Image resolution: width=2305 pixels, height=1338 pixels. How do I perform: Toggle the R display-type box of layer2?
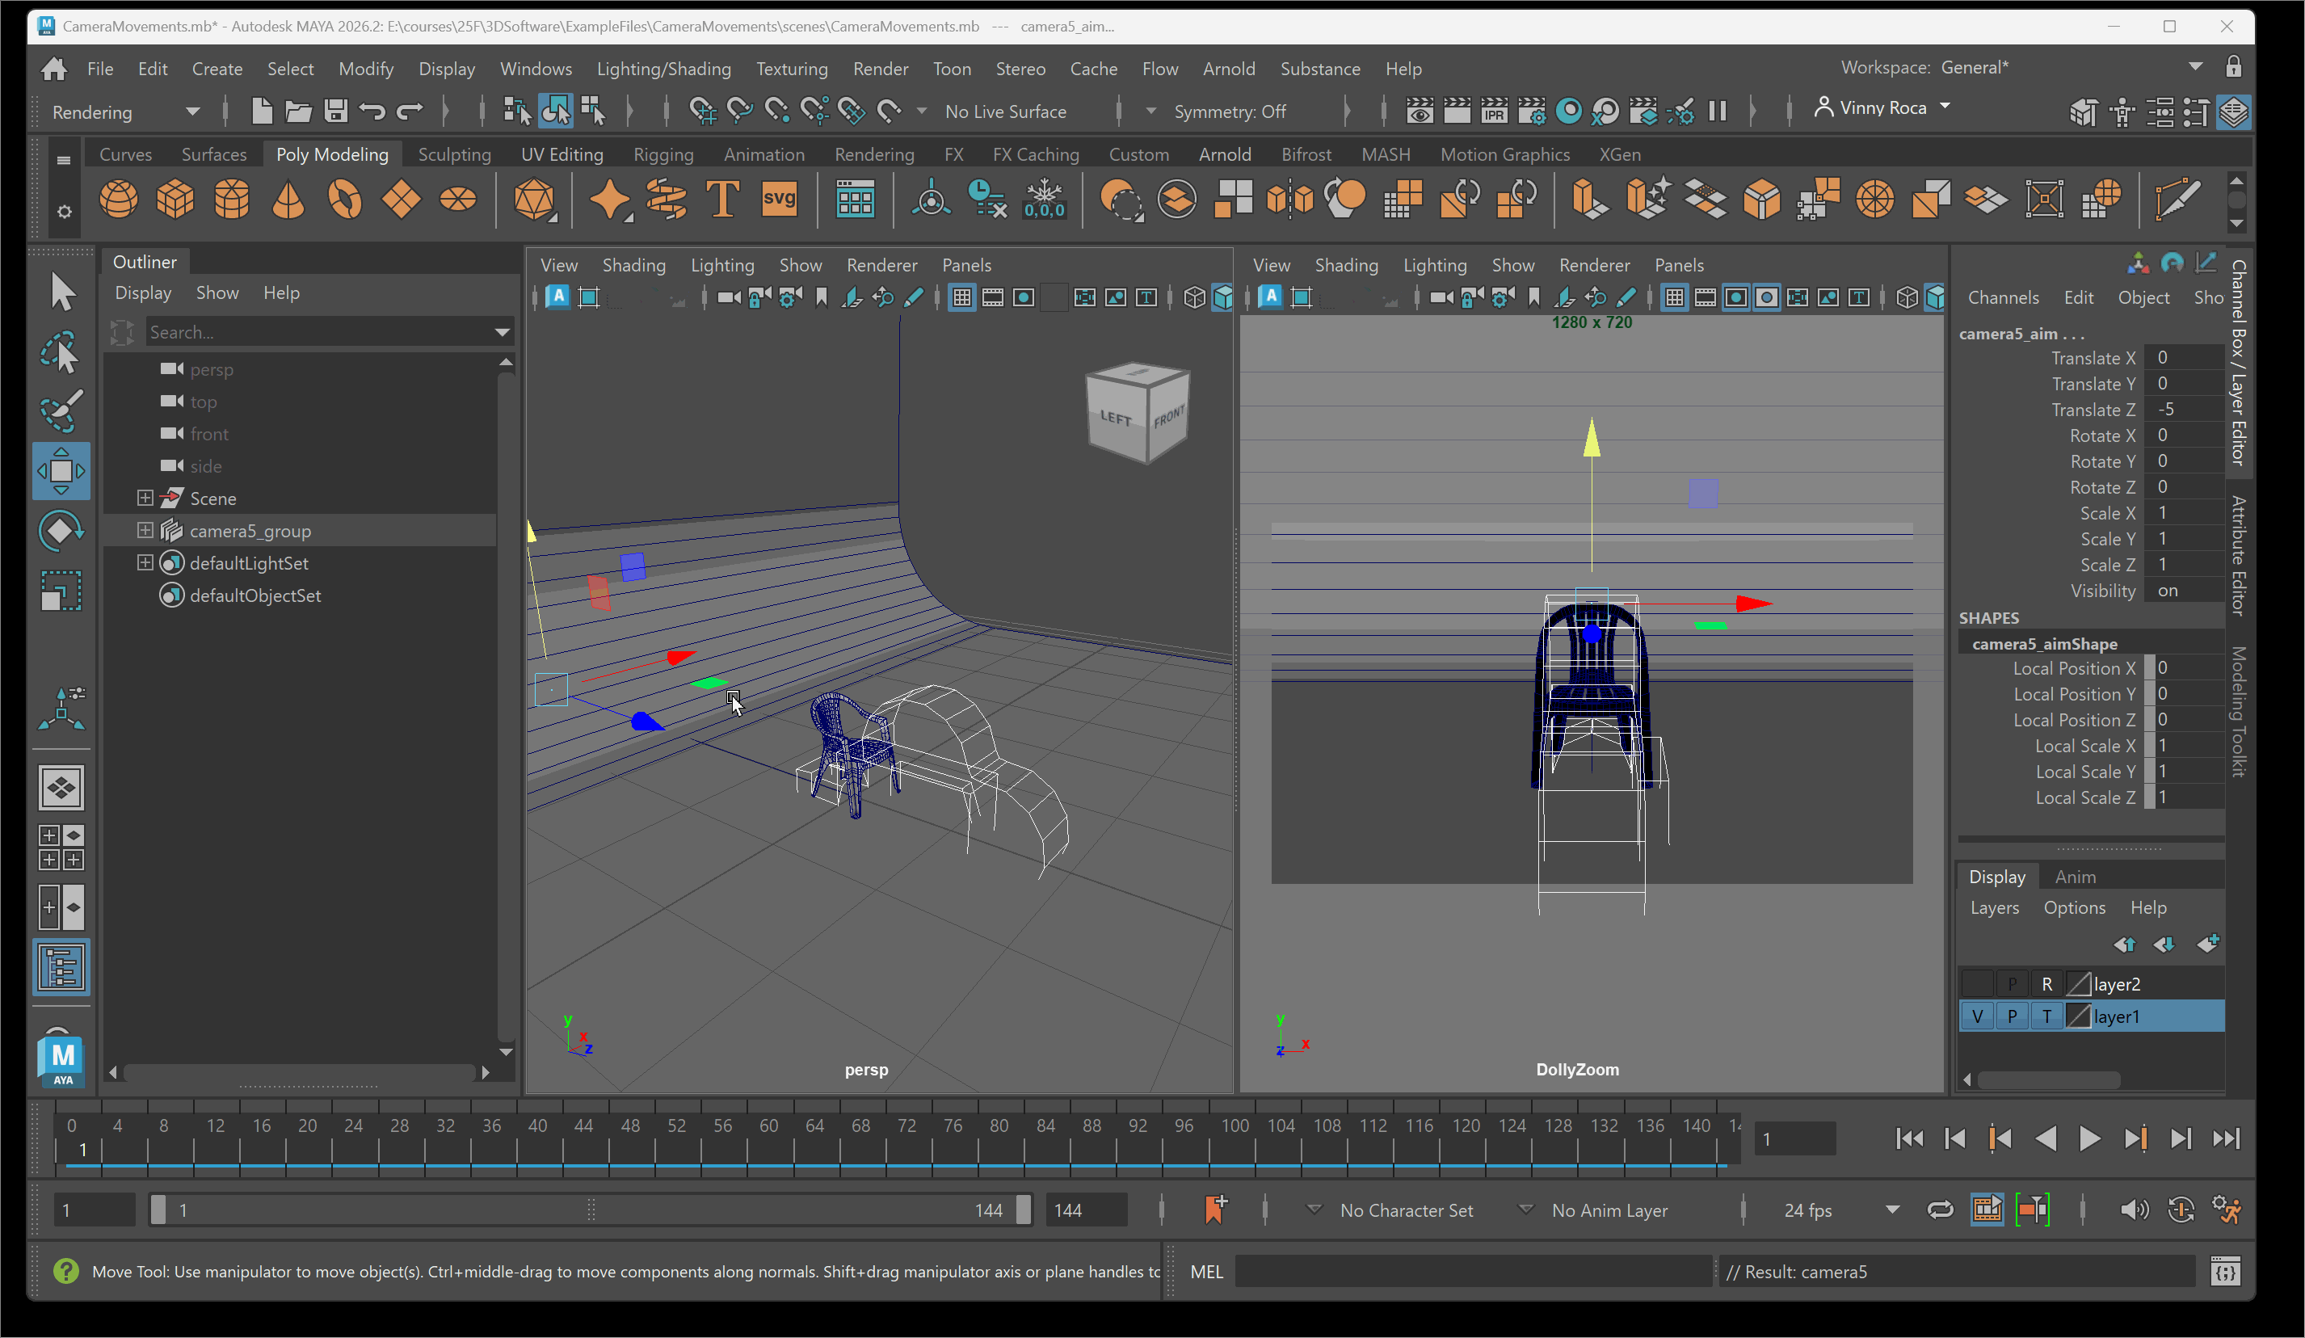coord(2047,984)
